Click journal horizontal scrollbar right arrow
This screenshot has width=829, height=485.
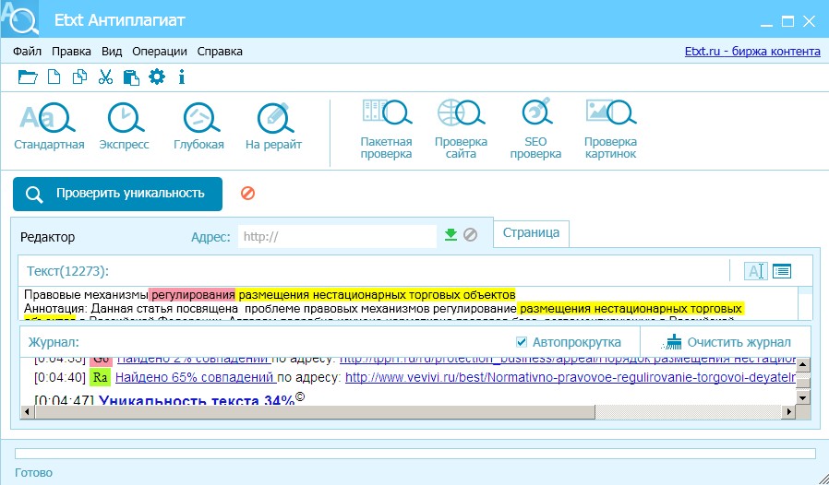789,411
